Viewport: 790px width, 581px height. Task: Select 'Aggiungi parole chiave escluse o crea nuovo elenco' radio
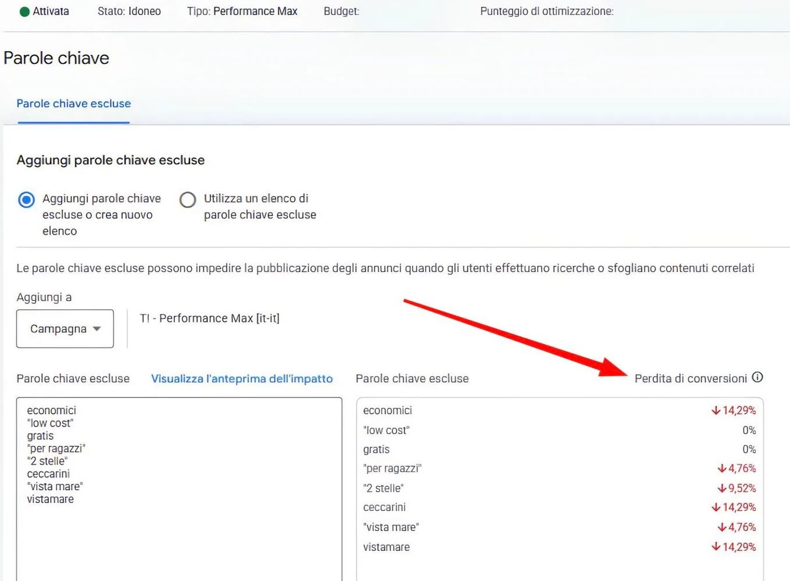tap(27, 200)
